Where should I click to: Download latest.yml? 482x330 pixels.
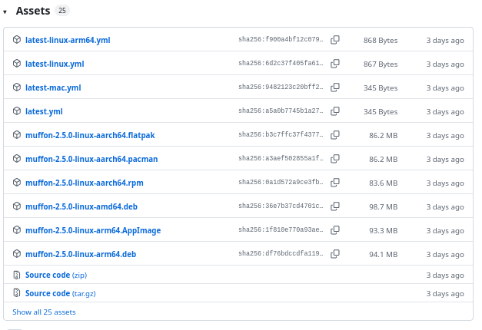point(44,111)
